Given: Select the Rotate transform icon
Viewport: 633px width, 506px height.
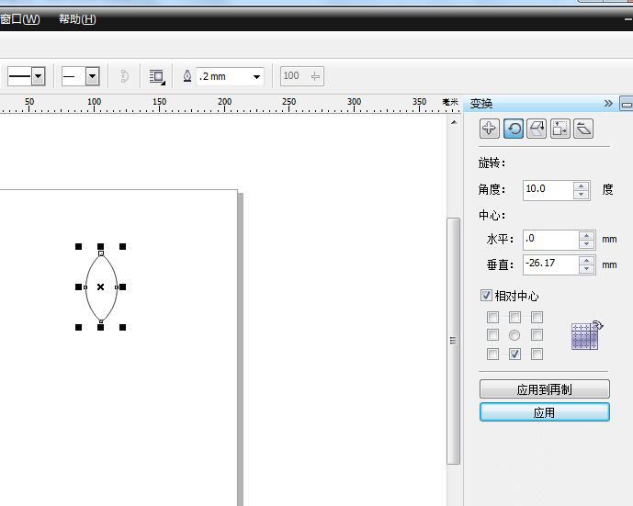Looking at the screenshot, I should point(514,129).
